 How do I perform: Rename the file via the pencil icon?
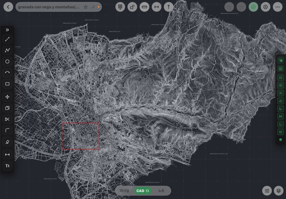pyautogui.click(x=93, y=7)
